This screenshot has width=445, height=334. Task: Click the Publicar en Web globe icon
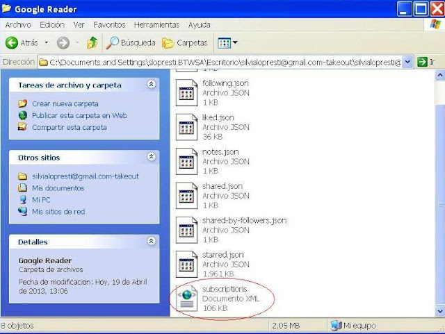(x=22, y=115)
